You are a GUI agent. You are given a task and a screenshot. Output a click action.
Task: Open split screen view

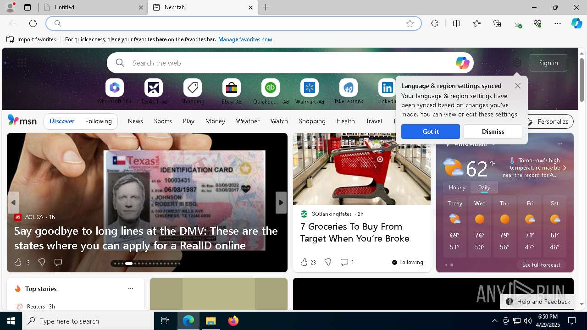456,23
